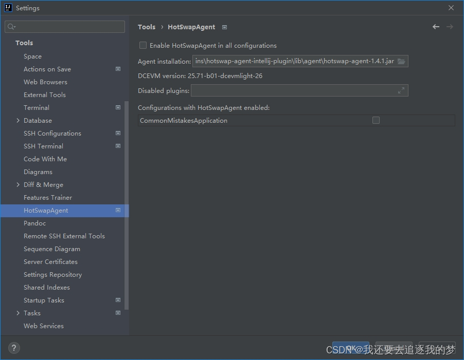Viewport: 464px width, 360px height.
Task: Navigate back with the left arrow
Action: (x=436, y=27)
